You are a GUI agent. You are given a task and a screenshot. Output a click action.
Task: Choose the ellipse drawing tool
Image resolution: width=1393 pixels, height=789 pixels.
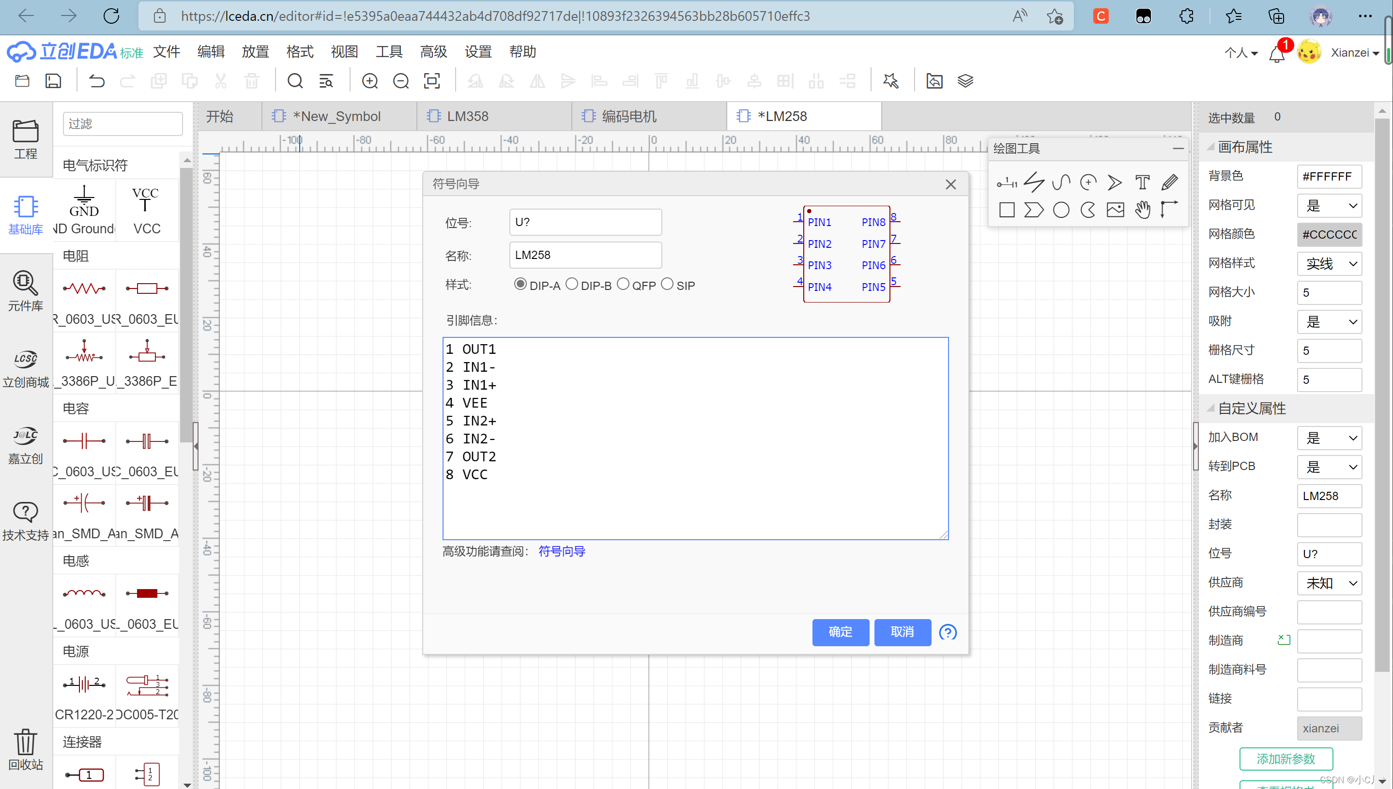click(1061, 210)
